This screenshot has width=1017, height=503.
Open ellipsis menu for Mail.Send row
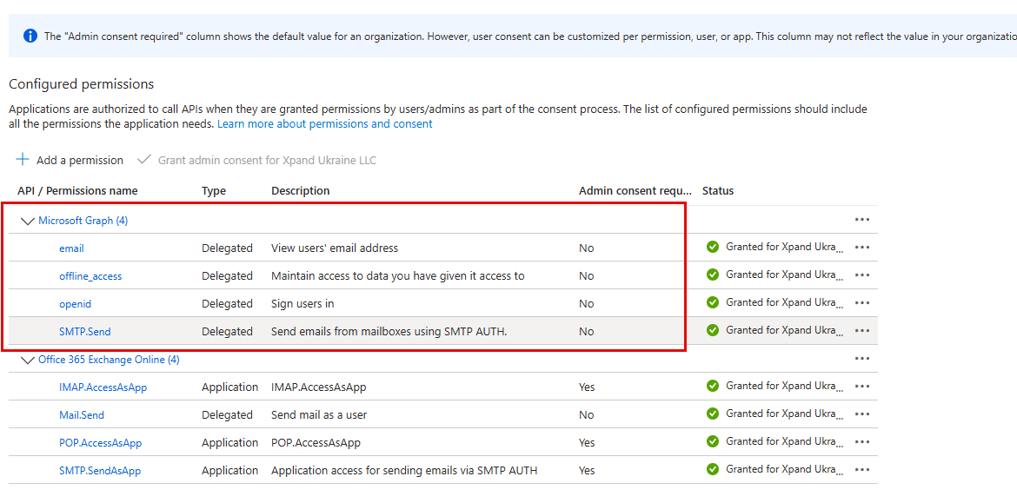coord(861,414)
